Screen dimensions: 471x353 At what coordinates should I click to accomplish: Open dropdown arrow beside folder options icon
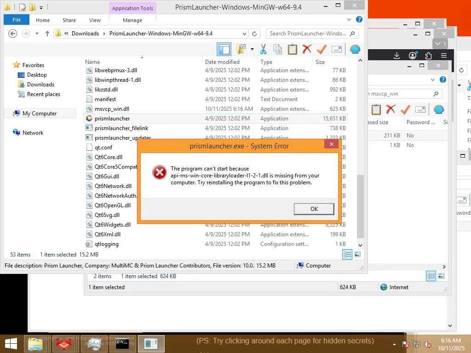click(252, 49)
